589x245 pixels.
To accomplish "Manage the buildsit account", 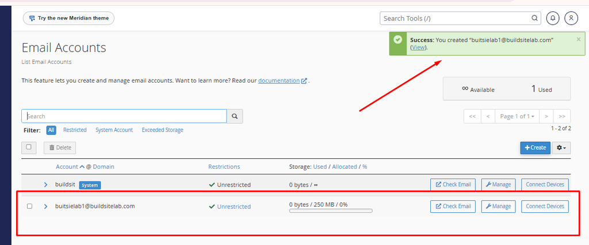I will [498, 184].
